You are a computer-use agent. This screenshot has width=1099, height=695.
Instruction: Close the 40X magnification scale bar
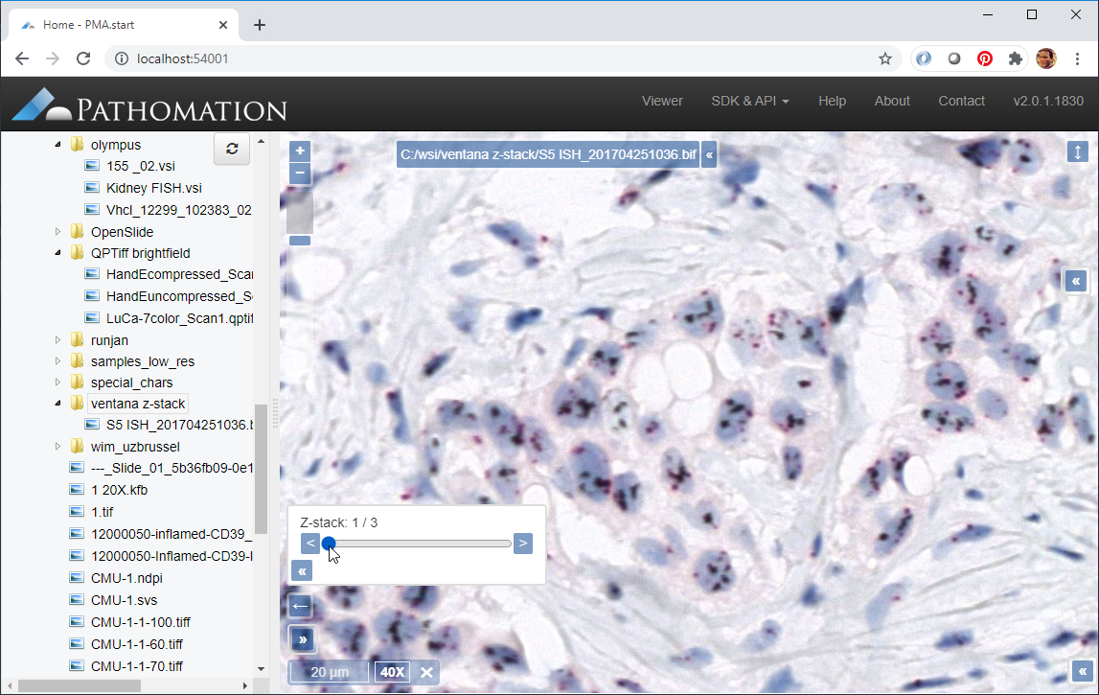click(427, 672)
